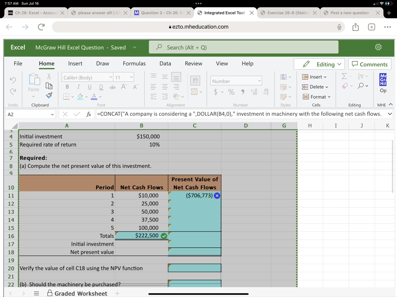Select the Format Painter brush
Screen dimensions: 397x297
coord(49,96)
